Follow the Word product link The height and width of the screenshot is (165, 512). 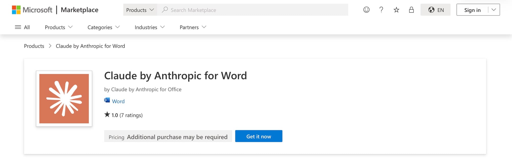[x=118, y=101]
